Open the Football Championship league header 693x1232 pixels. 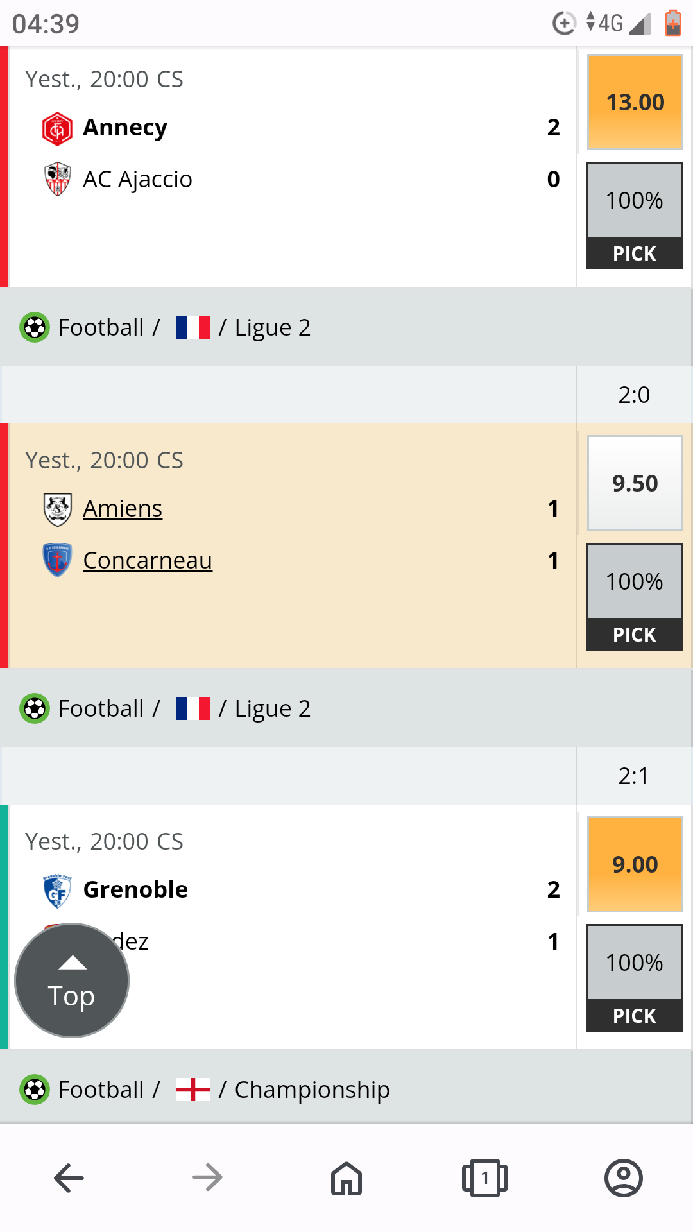(312, 1090)
